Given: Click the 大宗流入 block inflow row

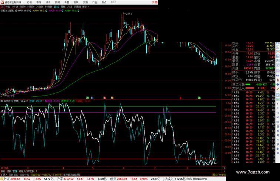Looking at the screenshot, I should click(253, 88).
